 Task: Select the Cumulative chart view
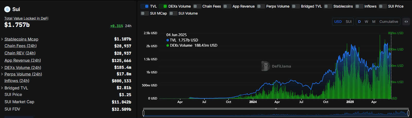pyautogui.click(x=389, y=22)
